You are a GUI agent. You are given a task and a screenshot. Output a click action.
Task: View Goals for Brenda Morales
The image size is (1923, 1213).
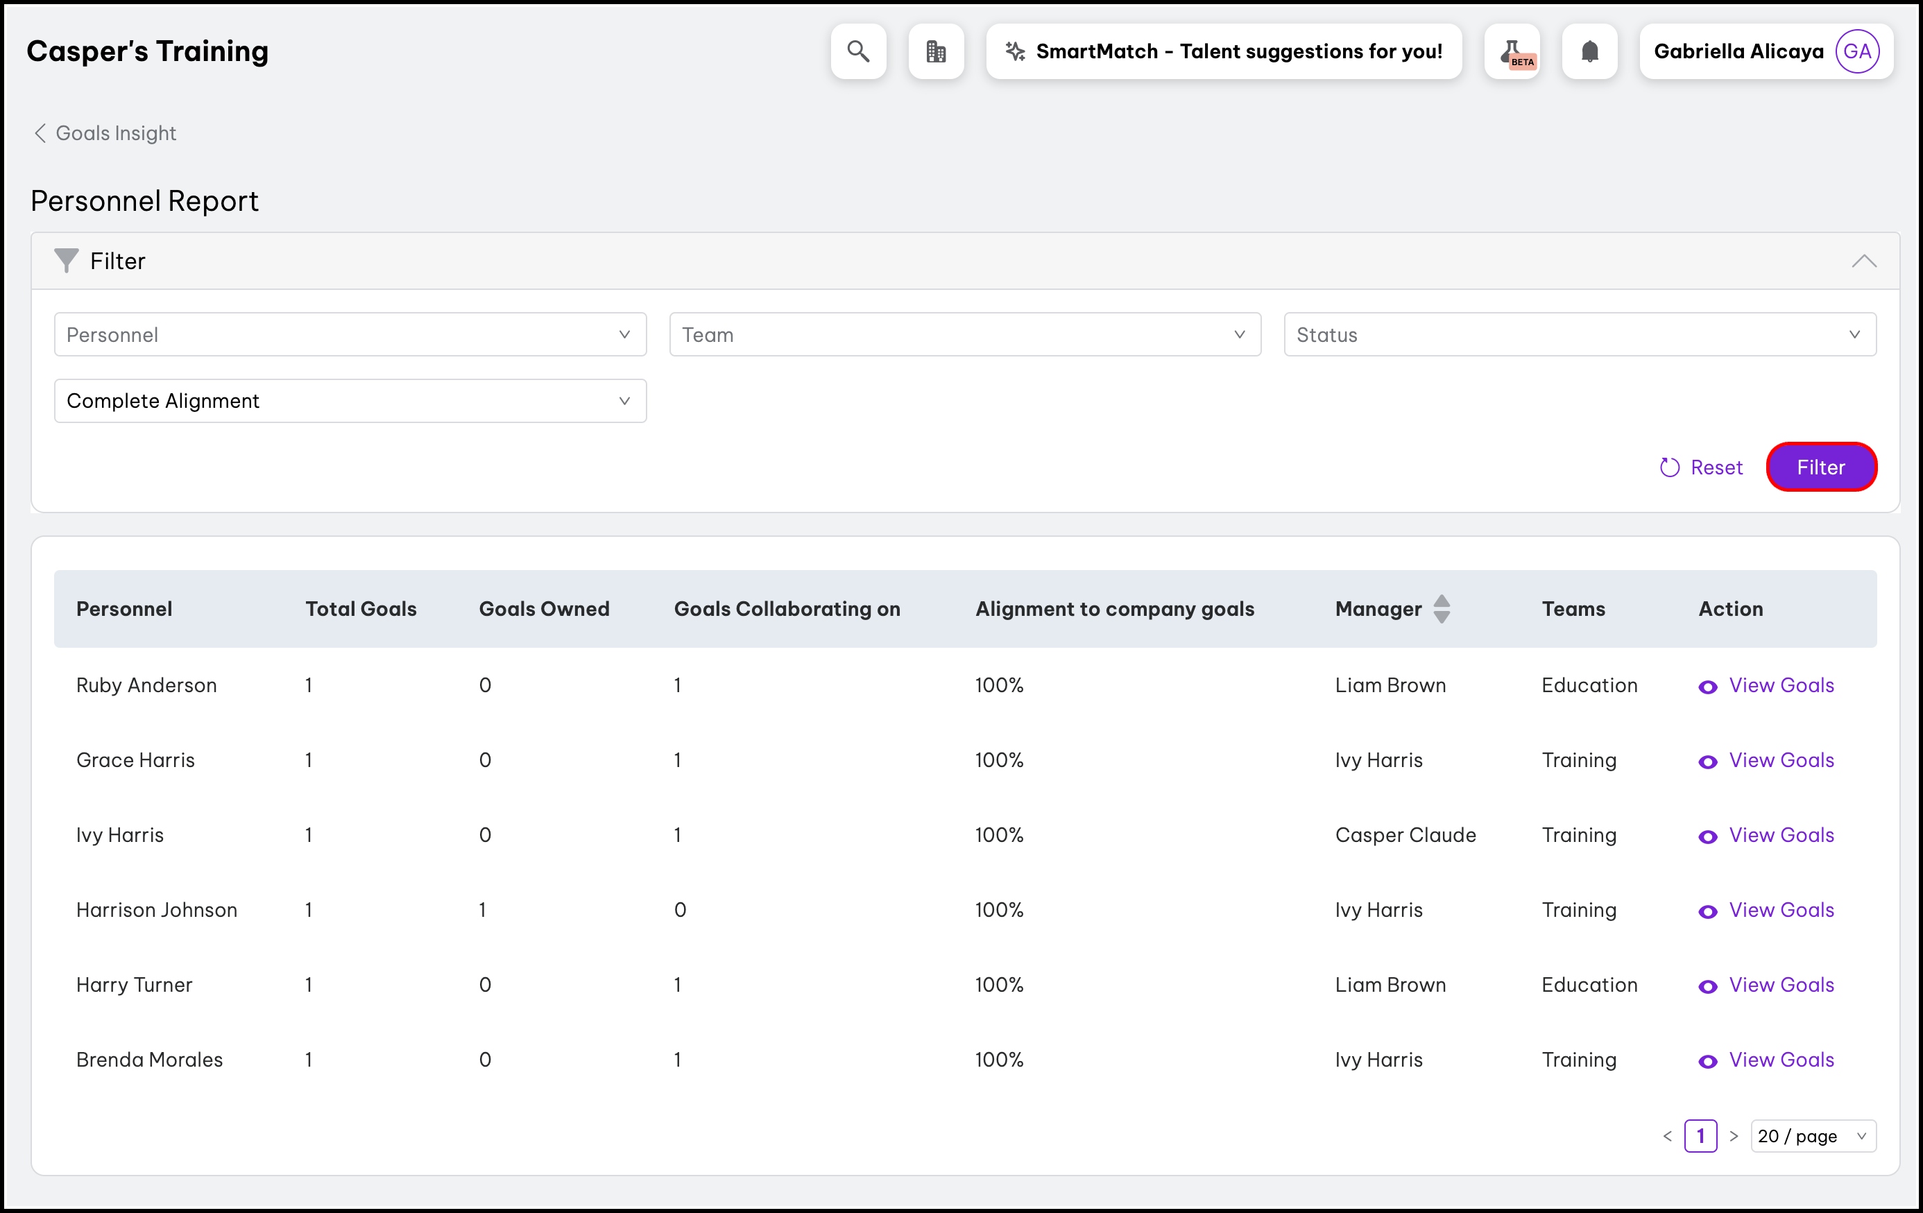(1780, 1060)
